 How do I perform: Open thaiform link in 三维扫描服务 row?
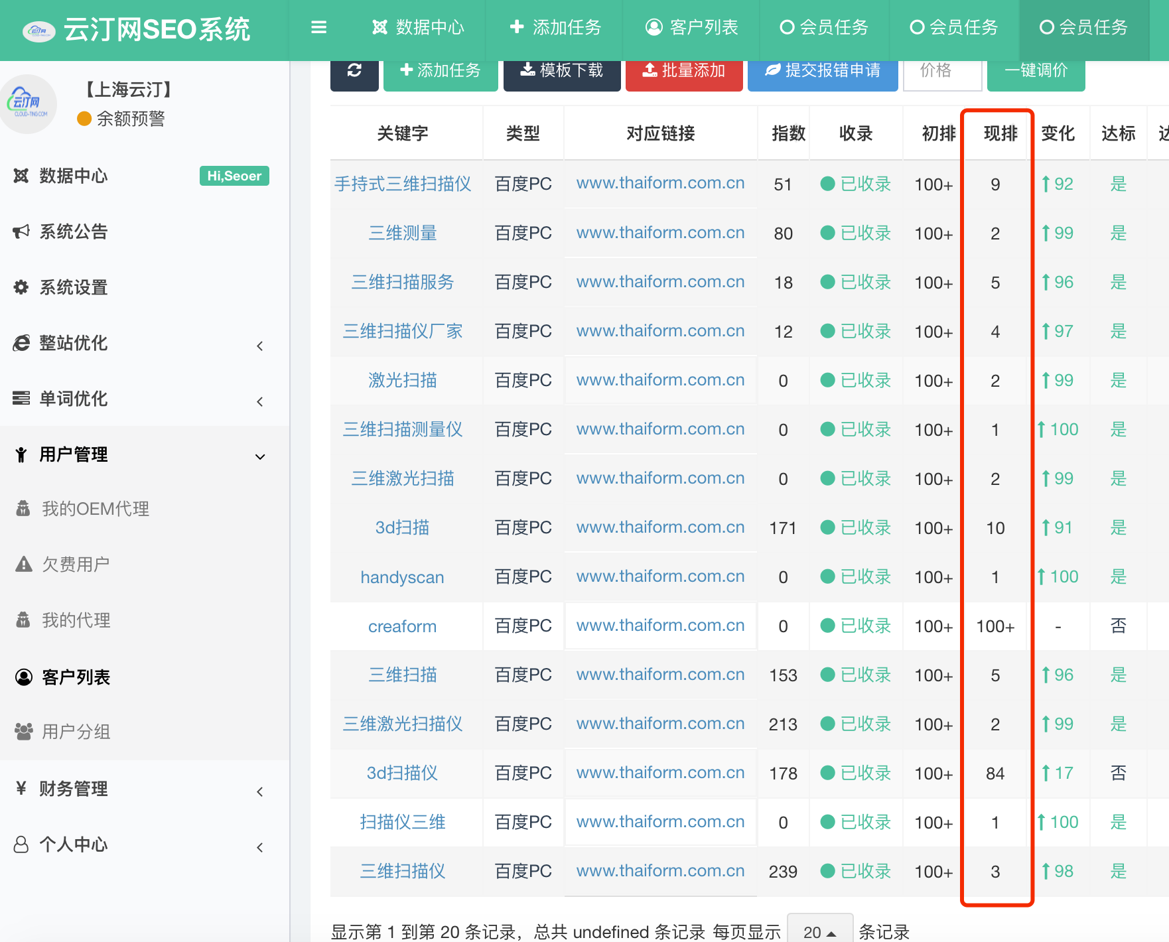coord(661,281)
